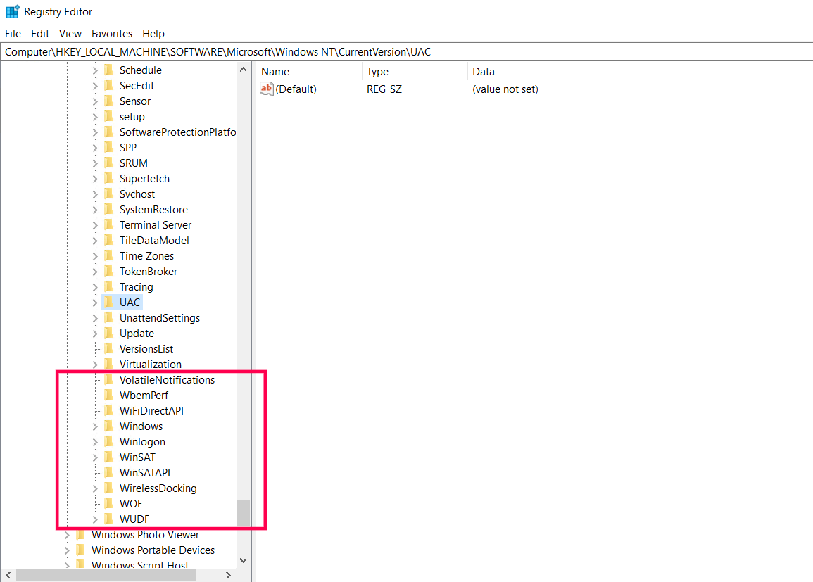Click the Sensor folder icon
Viewport: 813px width, 582px height.
click(x=108, y=101)
